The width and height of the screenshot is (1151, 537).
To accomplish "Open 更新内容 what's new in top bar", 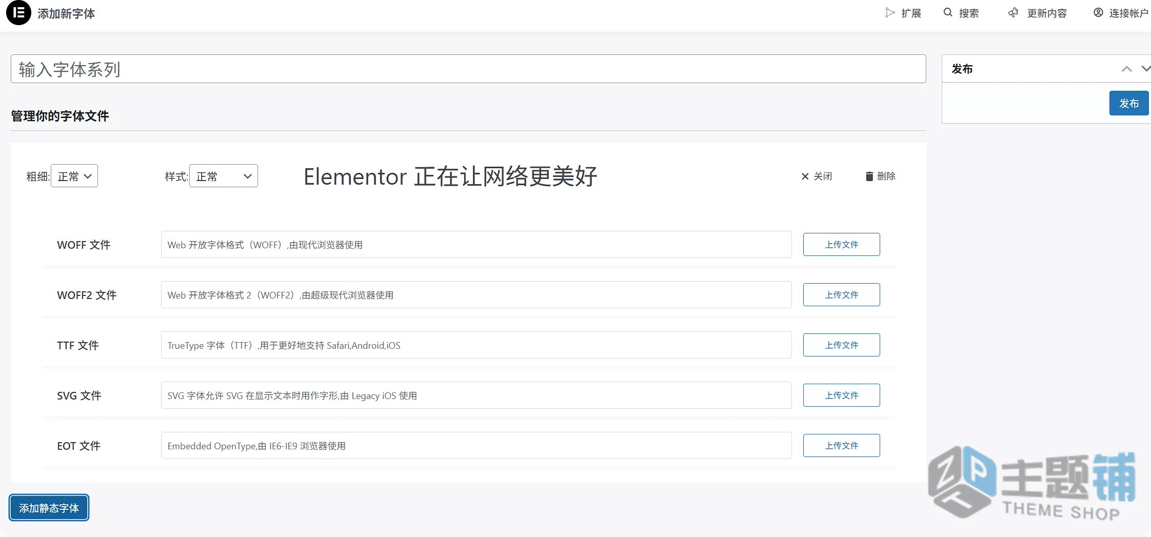I will pyautogui.click(x=1037, y=13).
